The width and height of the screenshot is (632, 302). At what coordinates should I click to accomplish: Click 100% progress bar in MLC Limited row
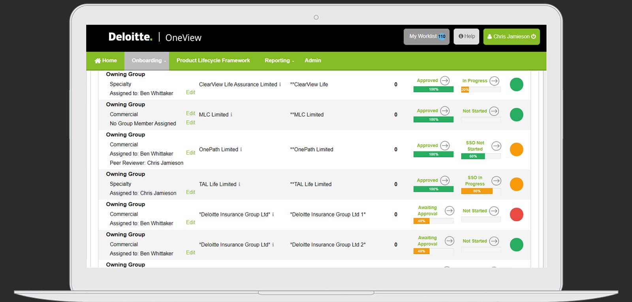(x=433, y=119)
